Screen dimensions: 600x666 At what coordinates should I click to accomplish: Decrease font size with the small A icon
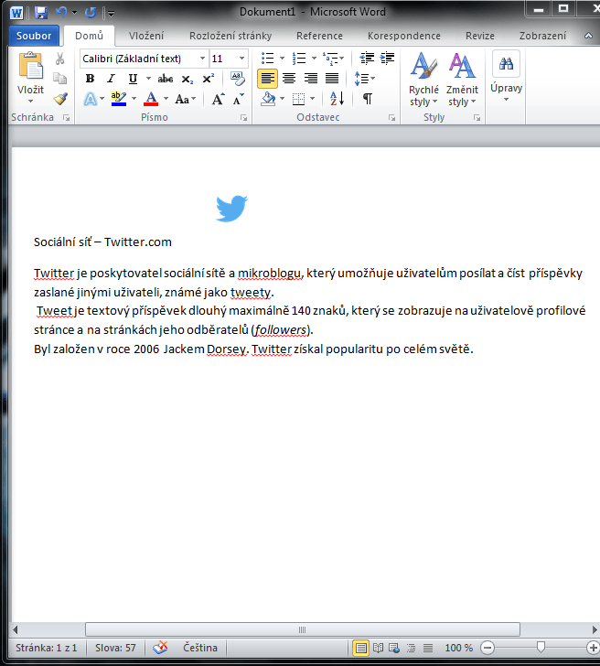coord(239,99)
